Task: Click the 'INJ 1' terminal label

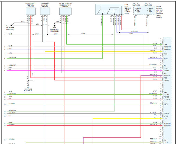Action: [165, 140]
